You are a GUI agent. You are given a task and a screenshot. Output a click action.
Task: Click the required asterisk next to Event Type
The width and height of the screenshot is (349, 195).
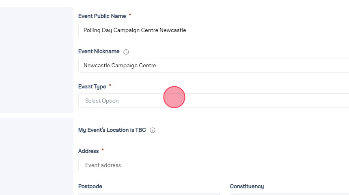(x=110, y=86)
